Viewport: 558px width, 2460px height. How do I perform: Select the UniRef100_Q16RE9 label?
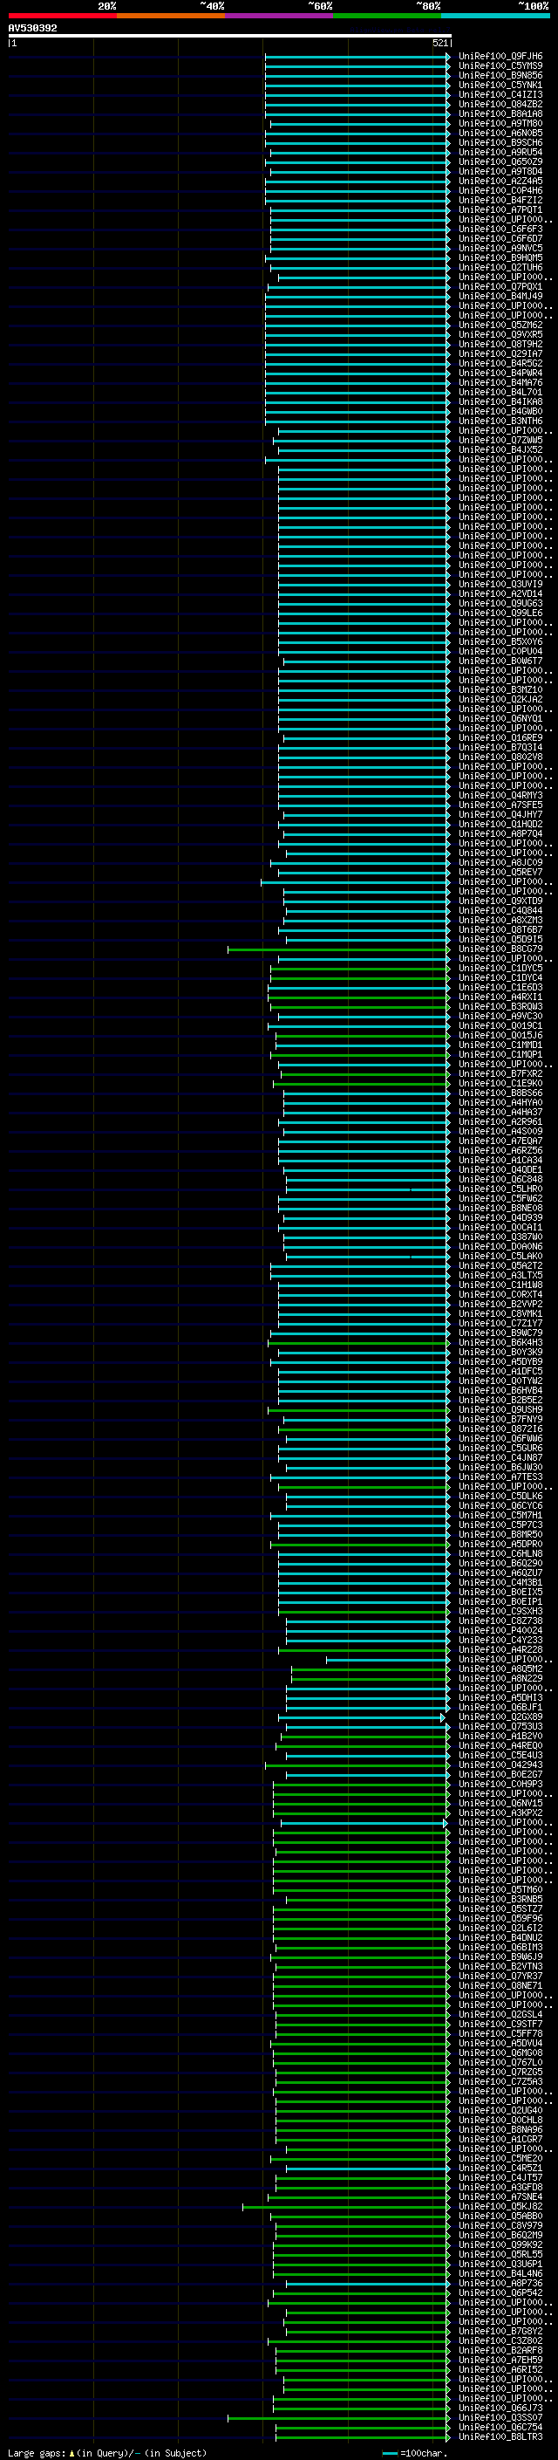pyautogui.click(x=500, y=737)
